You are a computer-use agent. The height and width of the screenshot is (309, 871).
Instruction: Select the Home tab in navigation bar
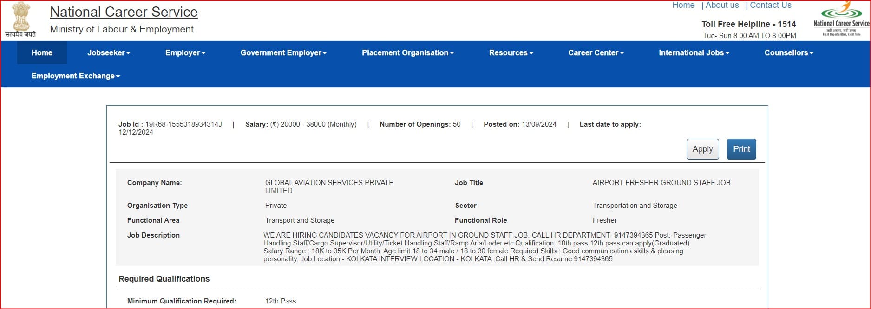tap(42, 52)
